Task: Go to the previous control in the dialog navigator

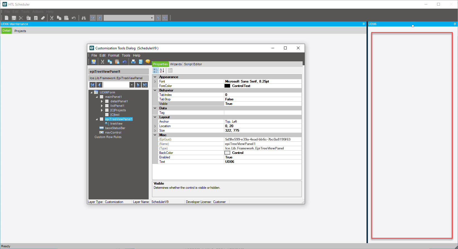Action: [x=99, y=85]
